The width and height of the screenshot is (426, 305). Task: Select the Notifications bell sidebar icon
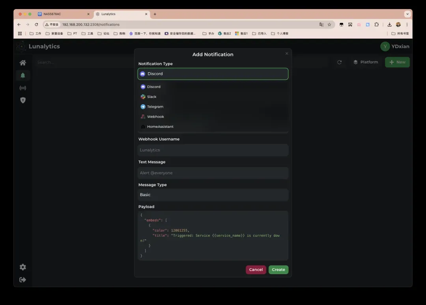(x=23, y=75)
